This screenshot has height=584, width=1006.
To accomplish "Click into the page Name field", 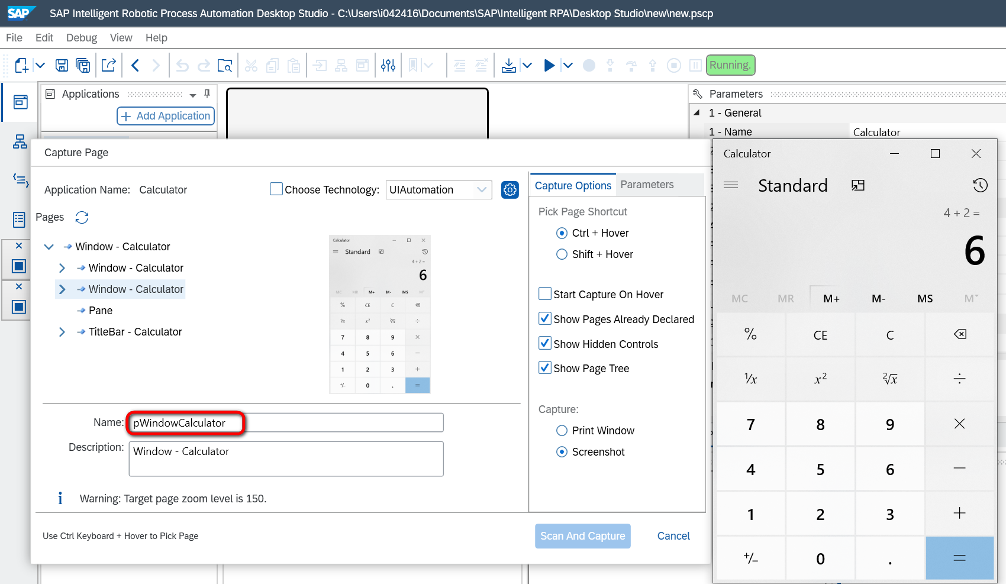I will coord(286,423).
